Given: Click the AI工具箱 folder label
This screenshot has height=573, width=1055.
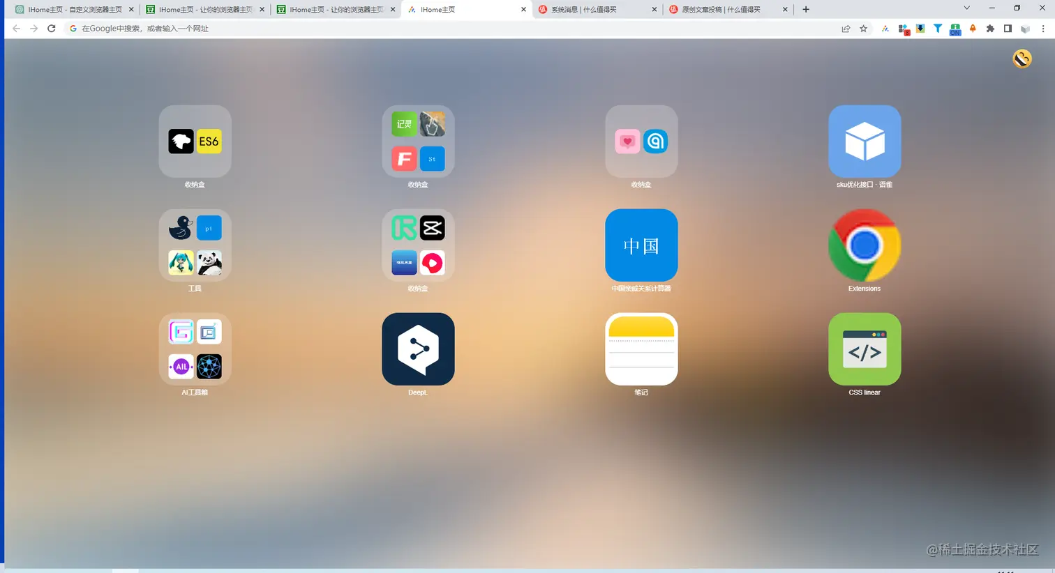Looking at the screenshot, I should click(195, 392).
